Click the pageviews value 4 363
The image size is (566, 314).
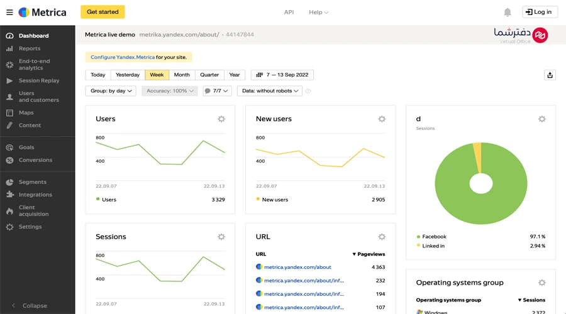click(379, 267)
